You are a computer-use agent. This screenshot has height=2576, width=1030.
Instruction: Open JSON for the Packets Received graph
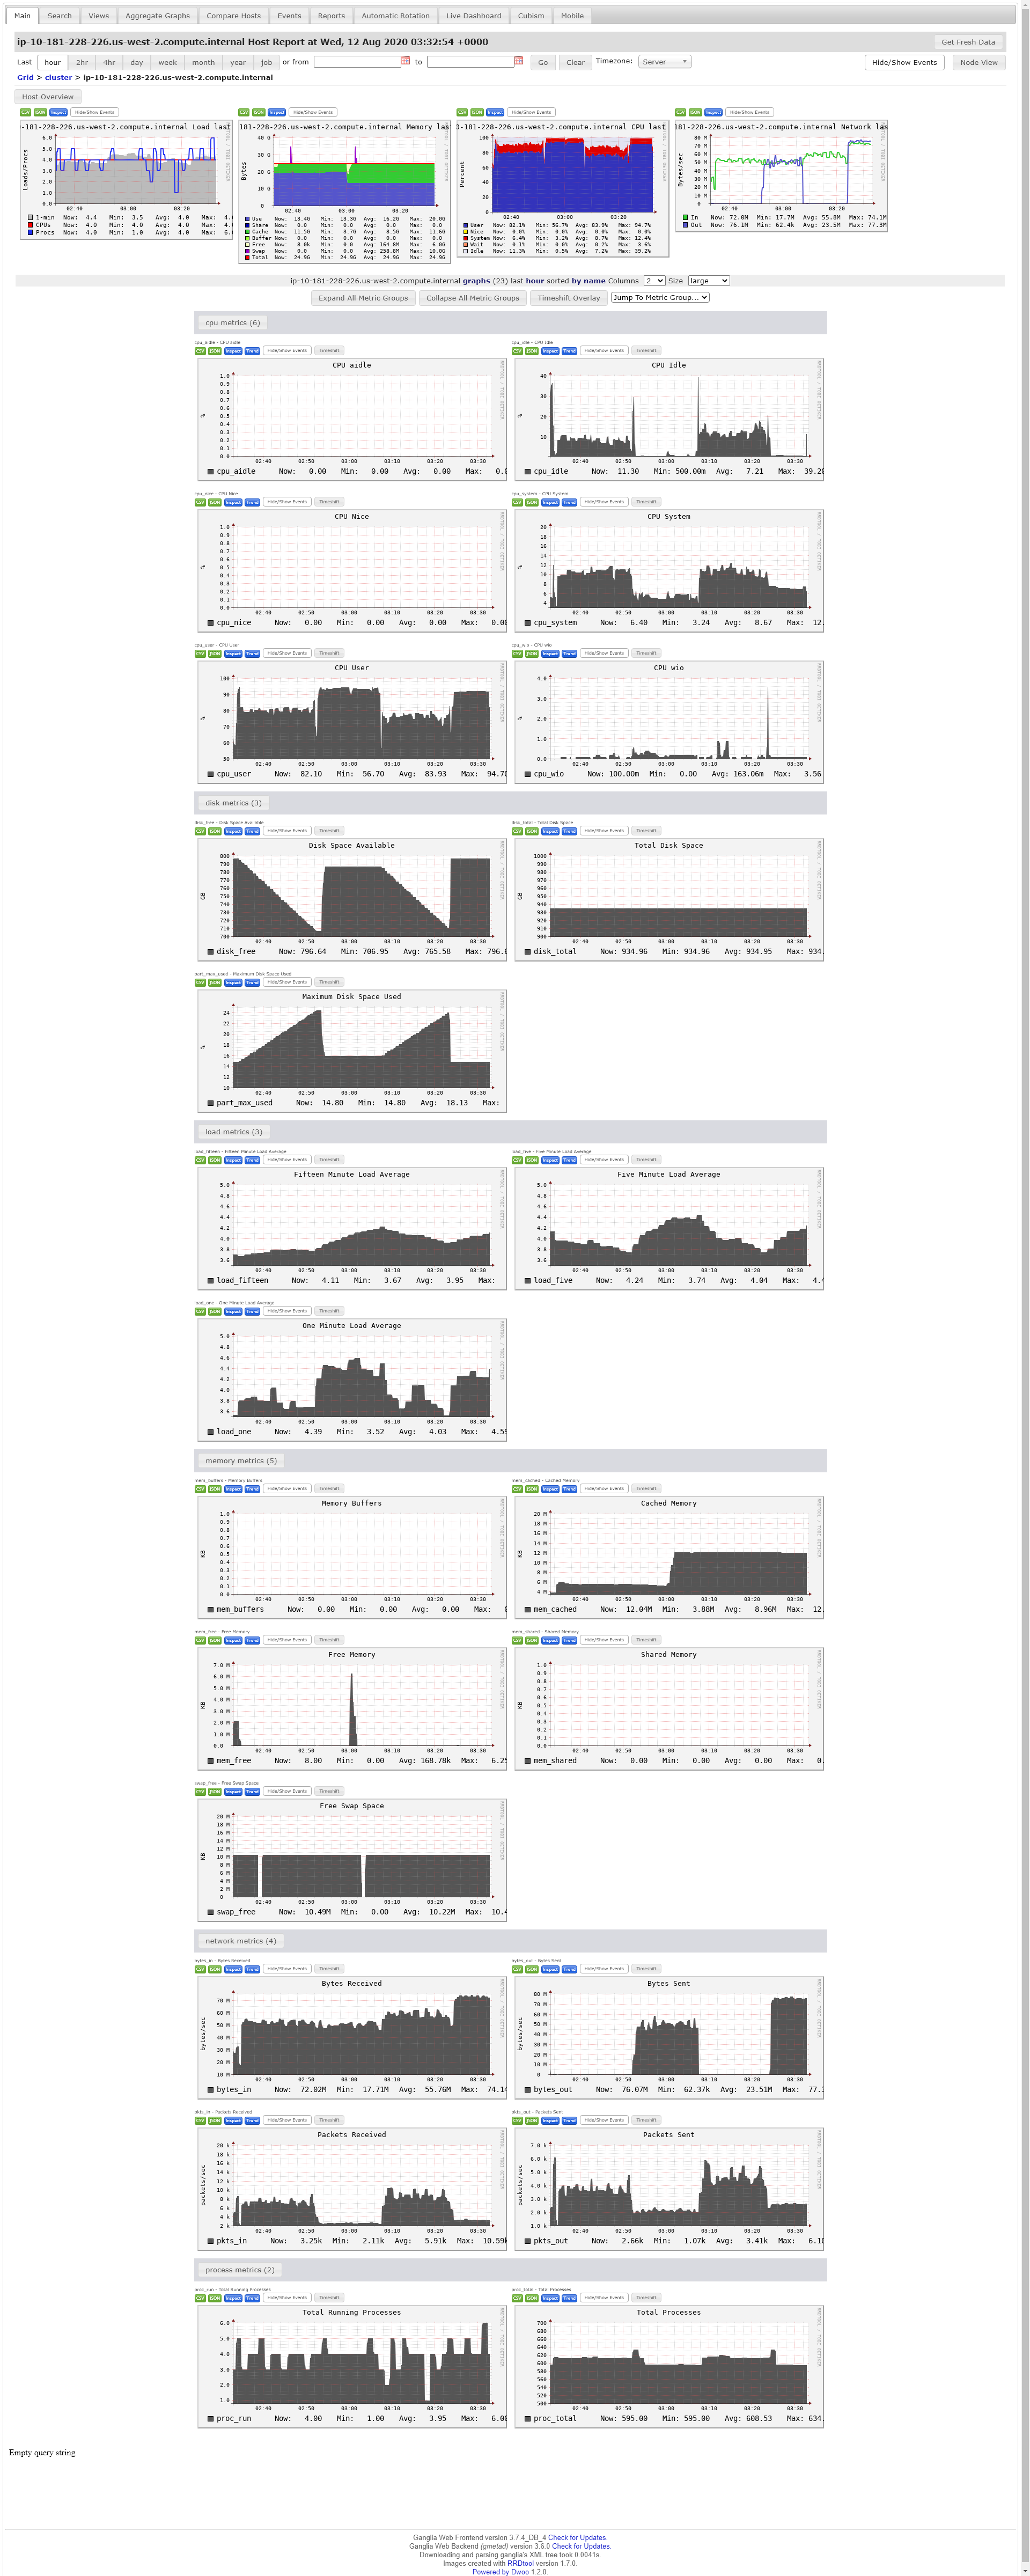pos(214,2120)
